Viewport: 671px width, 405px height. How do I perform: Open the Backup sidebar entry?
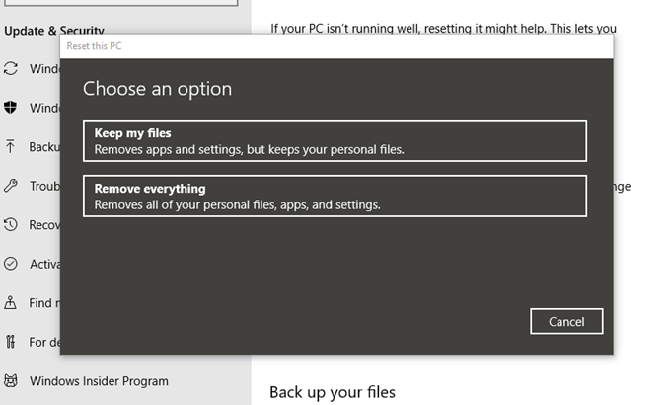(43, 146)
